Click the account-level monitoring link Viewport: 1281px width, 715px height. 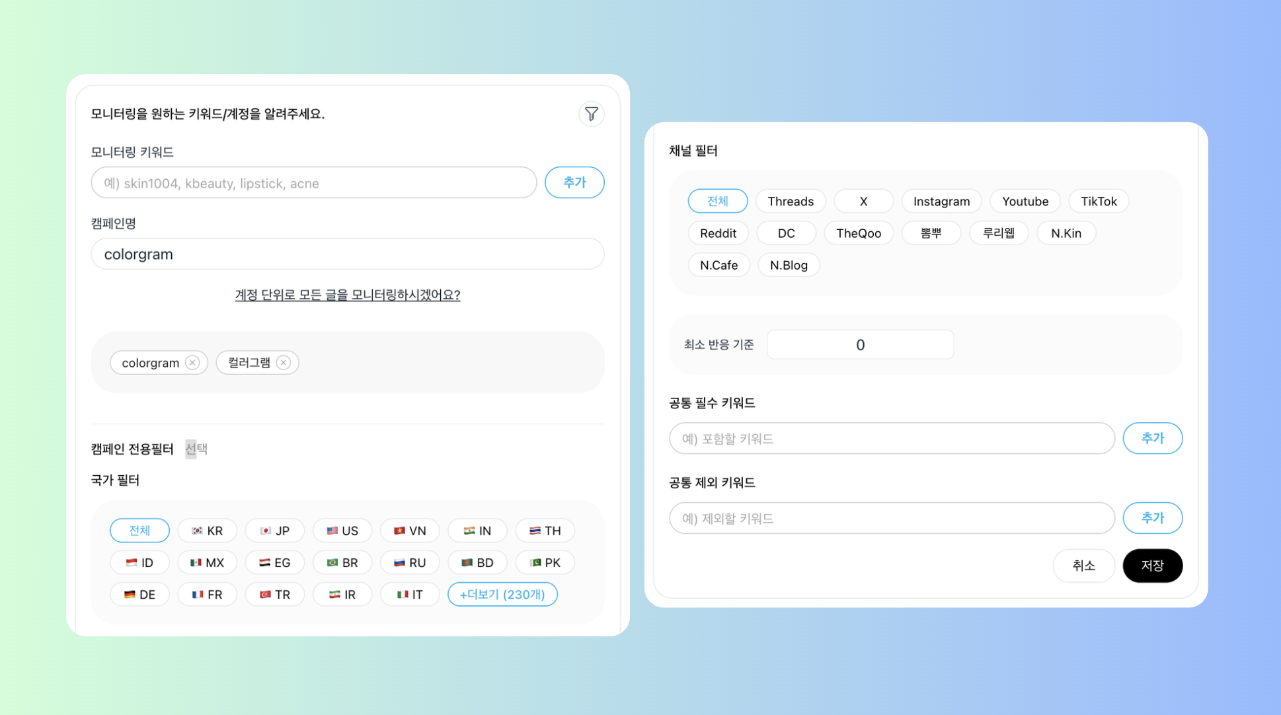(347, 295)
